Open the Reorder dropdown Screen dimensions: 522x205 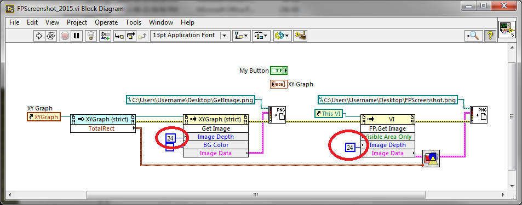click(x=282, y=36)
